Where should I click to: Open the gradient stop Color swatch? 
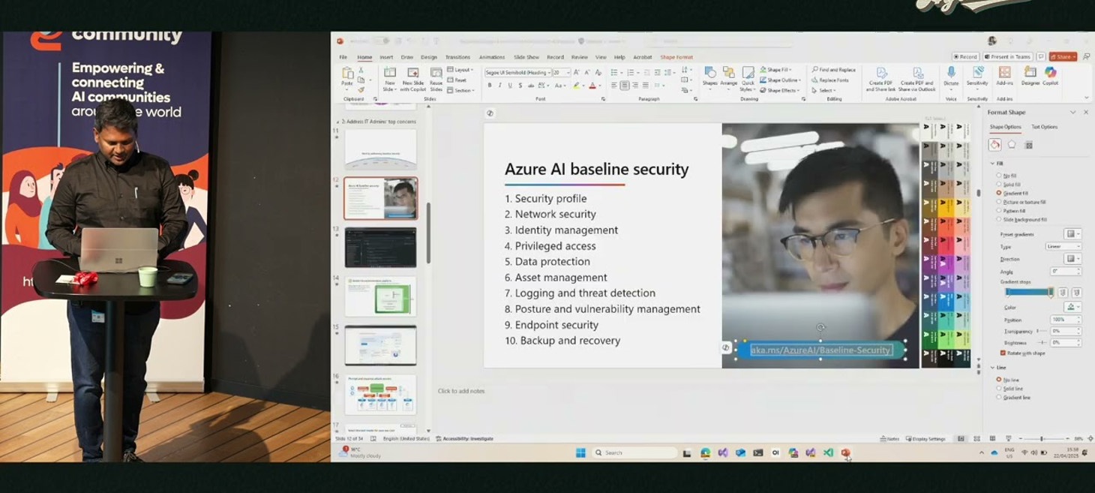[x=1072, y=305]
